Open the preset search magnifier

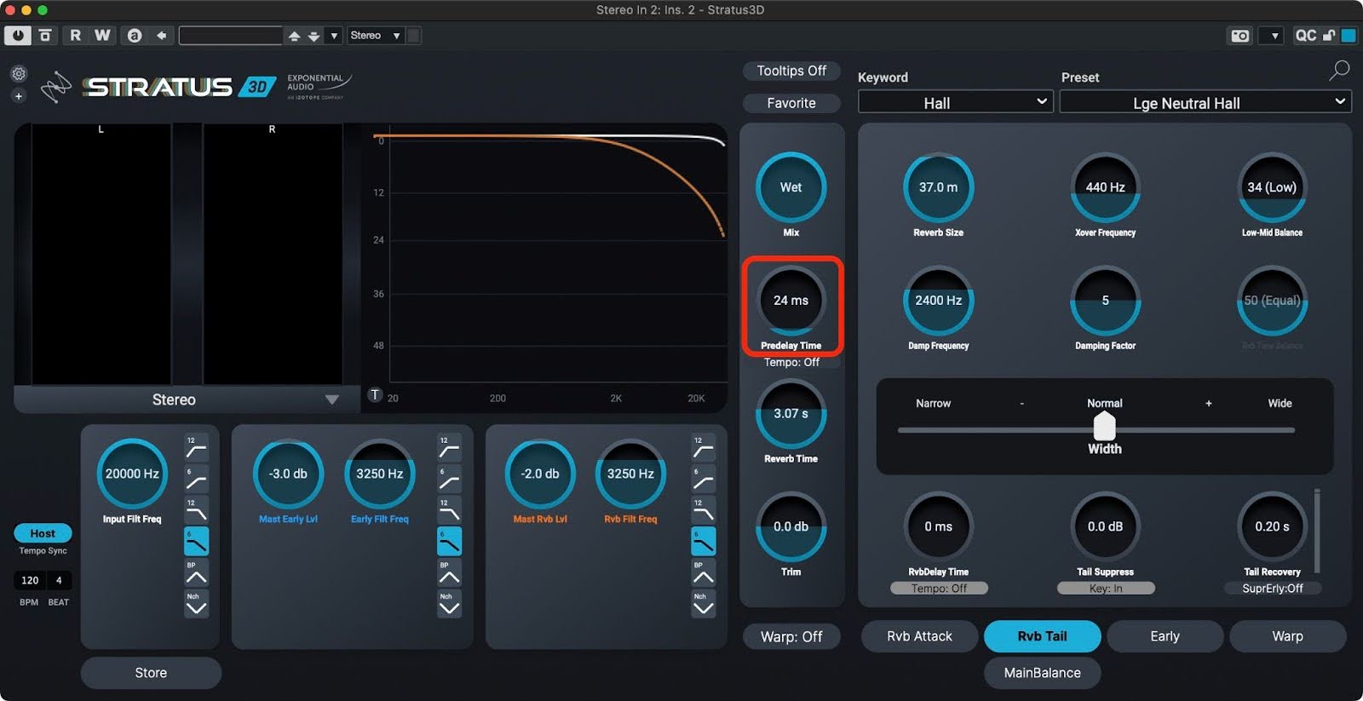[1339, 71]
